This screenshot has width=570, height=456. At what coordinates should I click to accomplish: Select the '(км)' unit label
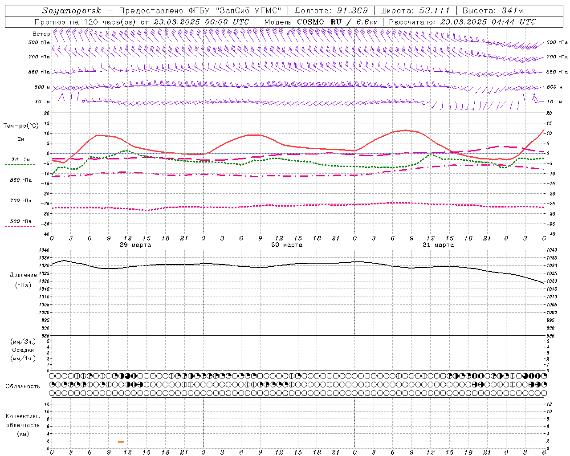click(x=23, y=434)
